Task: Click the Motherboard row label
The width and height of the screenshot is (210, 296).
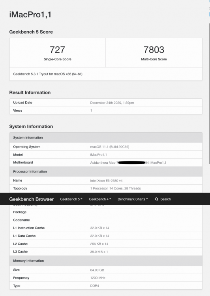Action: coord(23,162)
